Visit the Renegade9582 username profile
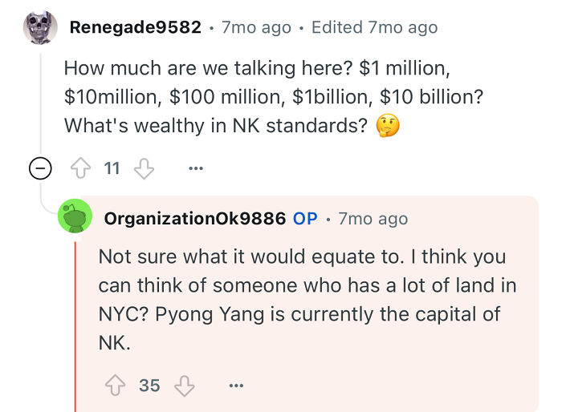Viewport: 562px width, 412px height. (x=135, y=27)
